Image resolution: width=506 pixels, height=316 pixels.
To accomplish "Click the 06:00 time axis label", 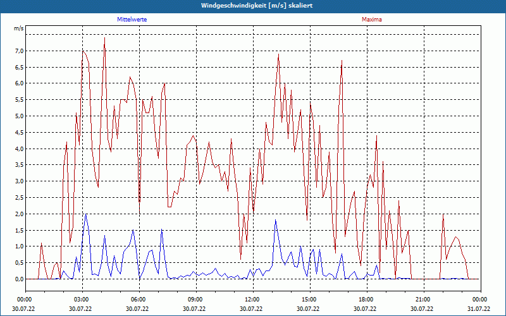I will tap(137, 300).
